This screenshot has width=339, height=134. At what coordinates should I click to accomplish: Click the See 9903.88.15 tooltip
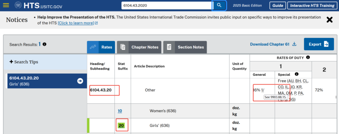(x=276, y=97)
